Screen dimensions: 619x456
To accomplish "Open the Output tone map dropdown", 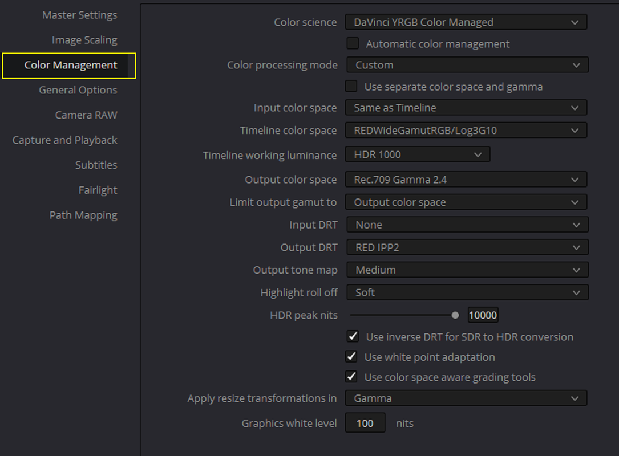I will pyautogui.click(x=467, y=270).
